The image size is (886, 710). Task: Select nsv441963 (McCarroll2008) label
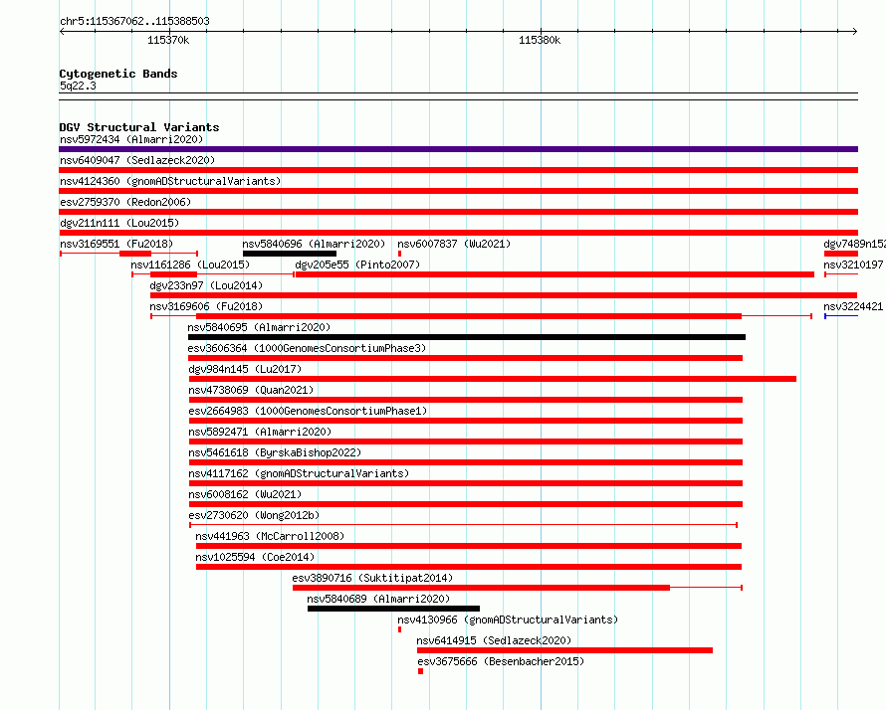[270, 536]
